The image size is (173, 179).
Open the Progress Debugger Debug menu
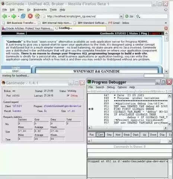(111, 87)
